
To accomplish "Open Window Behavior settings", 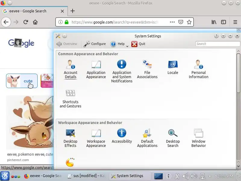I will [x=199, y=138].
